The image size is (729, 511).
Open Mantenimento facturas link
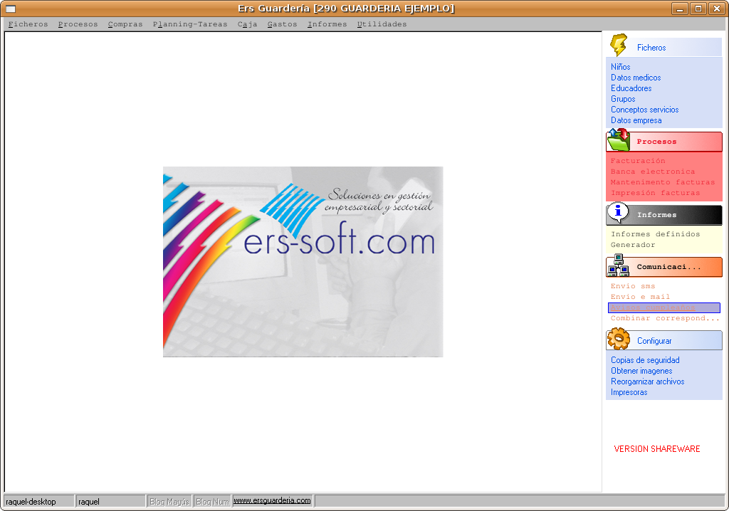pos(663,182)
